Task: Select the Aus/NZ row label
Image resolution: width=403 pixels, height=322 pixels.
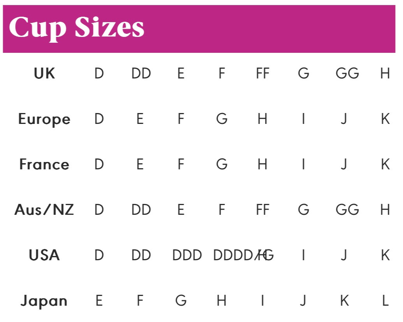Action: point(44,210)
